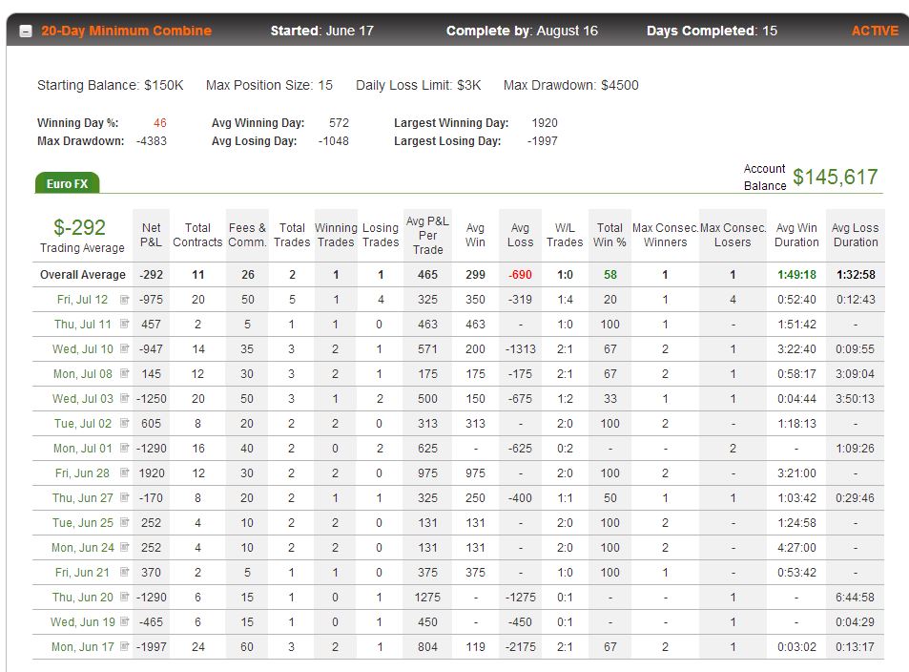Open the Mon, Jun 17 trading day

[82, 647]
